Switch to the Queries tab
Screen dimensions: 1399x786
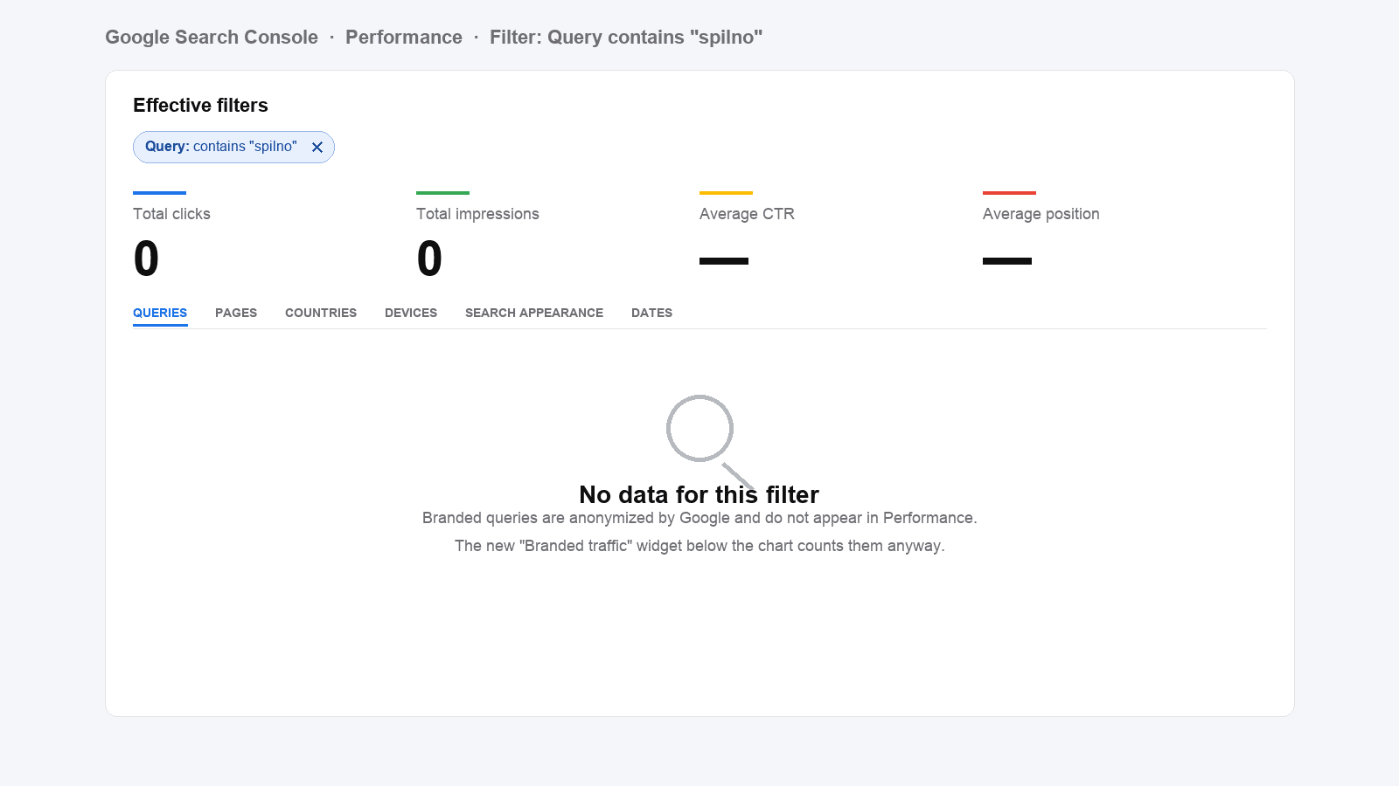point(160,313)
